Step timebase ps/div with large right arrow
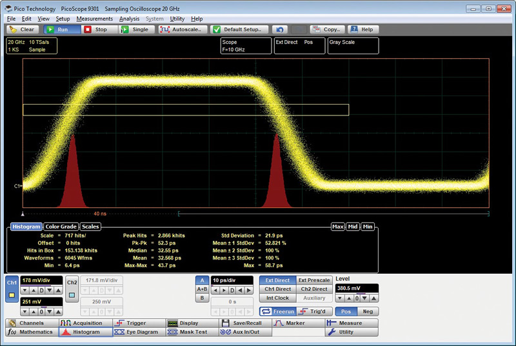Viewport: 516px width, 346px height. pyautogui.click(x=249, y=290)
